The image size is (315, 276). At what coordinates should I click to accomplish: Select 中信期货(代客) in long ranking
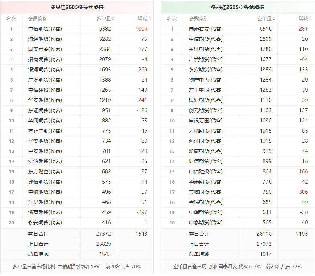pos(45,29)
